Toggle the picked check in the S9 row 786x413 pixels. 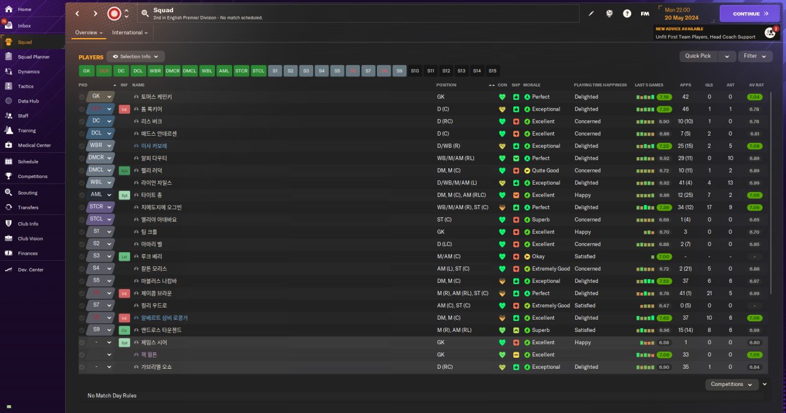coord(82,330)
